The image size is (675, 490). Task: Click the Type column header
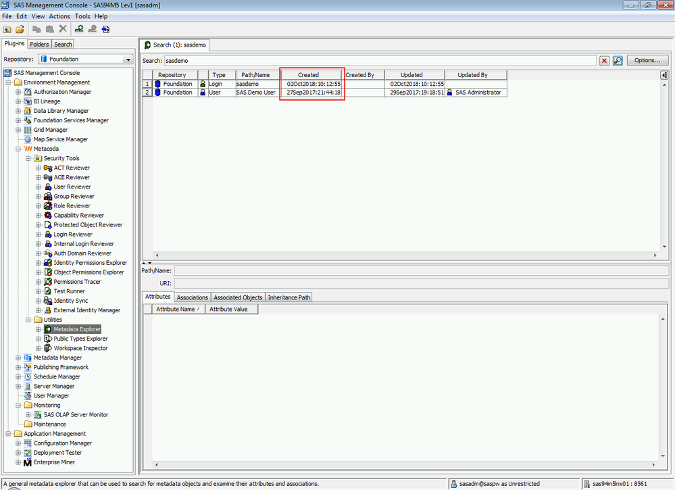point(222,74)
